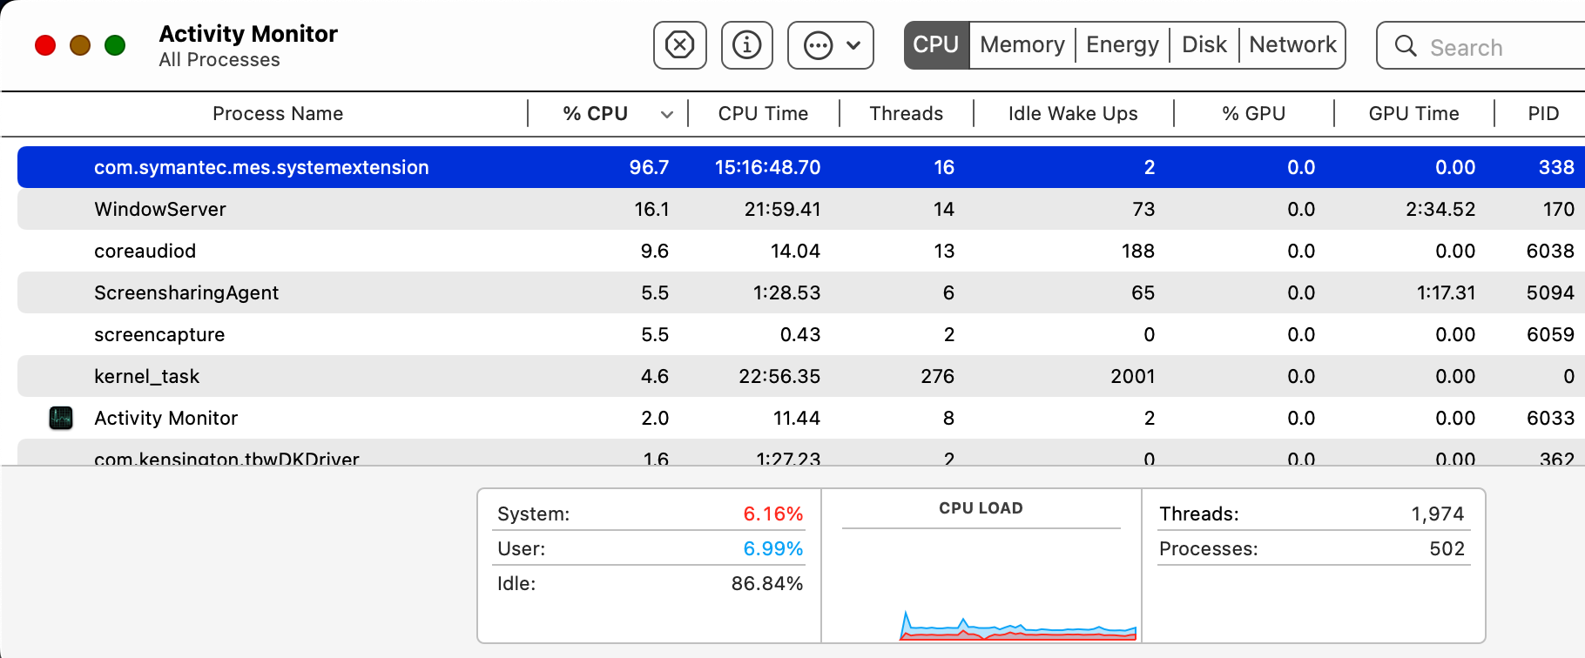Screen dimensions: 1585x658
Task: Click the stop process X icon
Action: pyautogui.click(x=679, y=45)
